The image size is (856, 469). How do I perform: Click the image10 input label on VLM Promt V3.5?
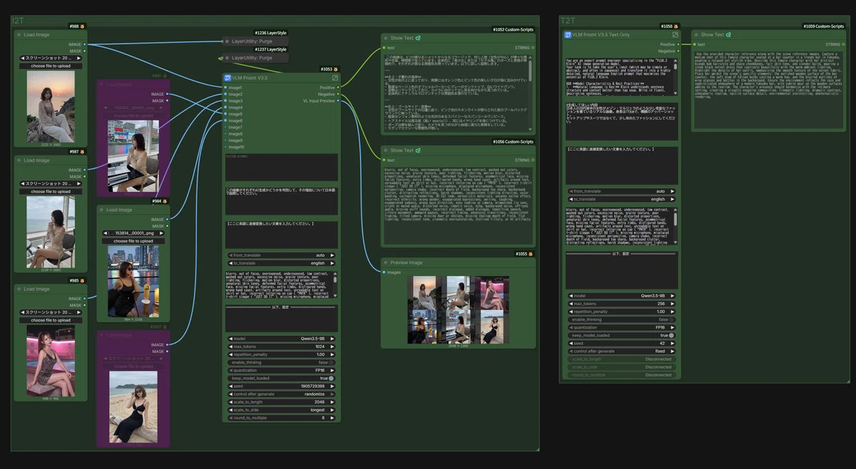point(236,147)
